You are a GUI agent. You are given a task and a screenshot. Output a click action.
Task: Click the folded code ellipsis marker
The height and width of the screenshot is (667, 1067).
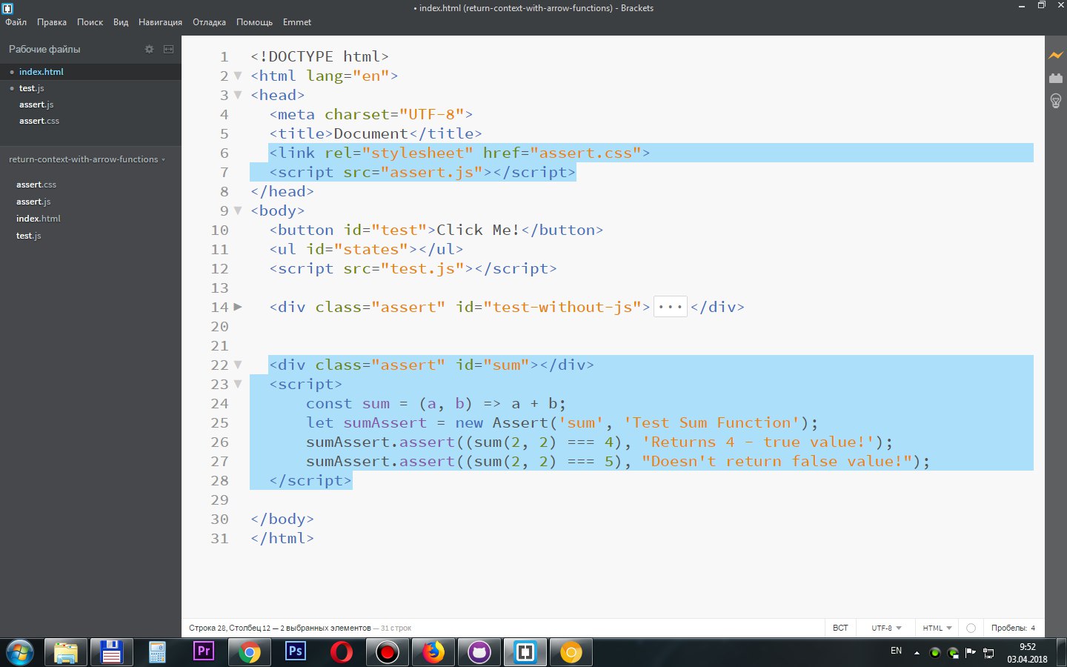(x=671, y=307)
